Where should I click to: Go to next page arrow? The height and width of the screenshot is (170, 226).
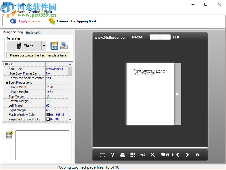187,155
